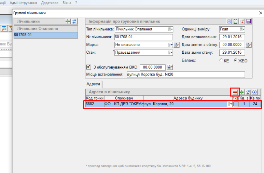Click the Місце встановлення text field
264x173 pixels.
tap(185, 75)
